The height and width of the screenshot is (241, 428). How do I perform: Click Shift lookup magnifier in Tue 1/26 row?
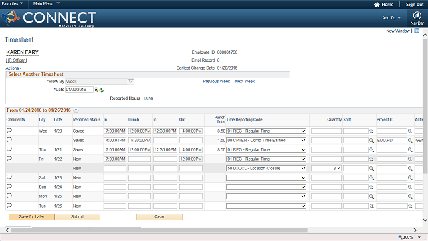372,206
